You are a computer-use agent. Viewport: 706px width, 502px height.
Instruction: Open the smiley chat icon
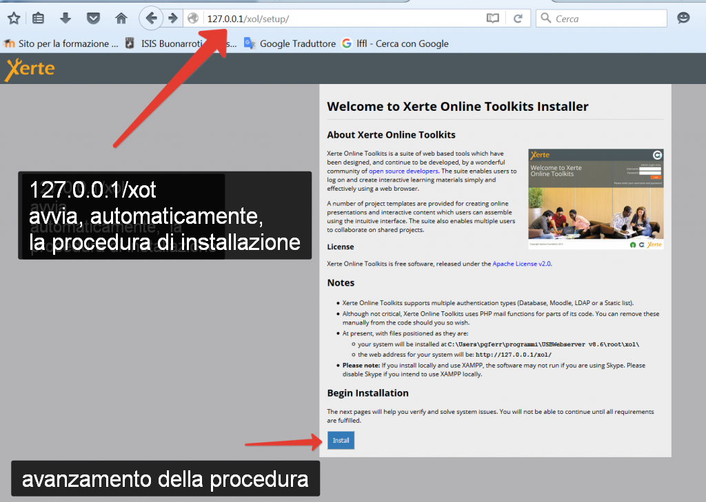683,18
